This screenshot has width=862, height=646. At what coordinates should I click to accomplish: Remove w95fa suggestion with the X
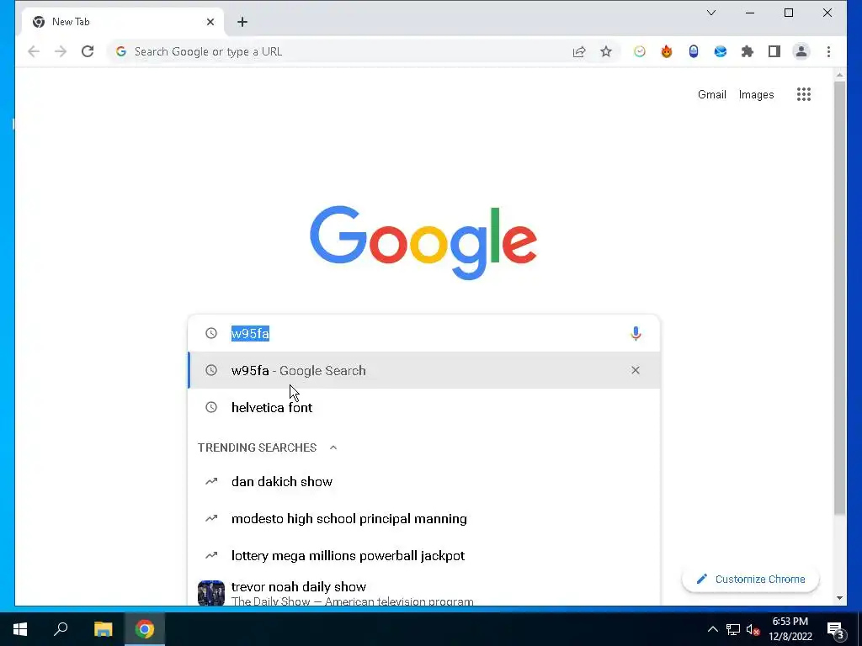636,370
